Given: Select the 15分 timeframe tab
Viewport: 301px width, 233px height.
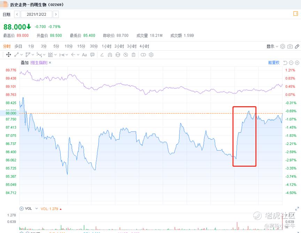Looking at the screenshot, I should click(x=81, y=46).
